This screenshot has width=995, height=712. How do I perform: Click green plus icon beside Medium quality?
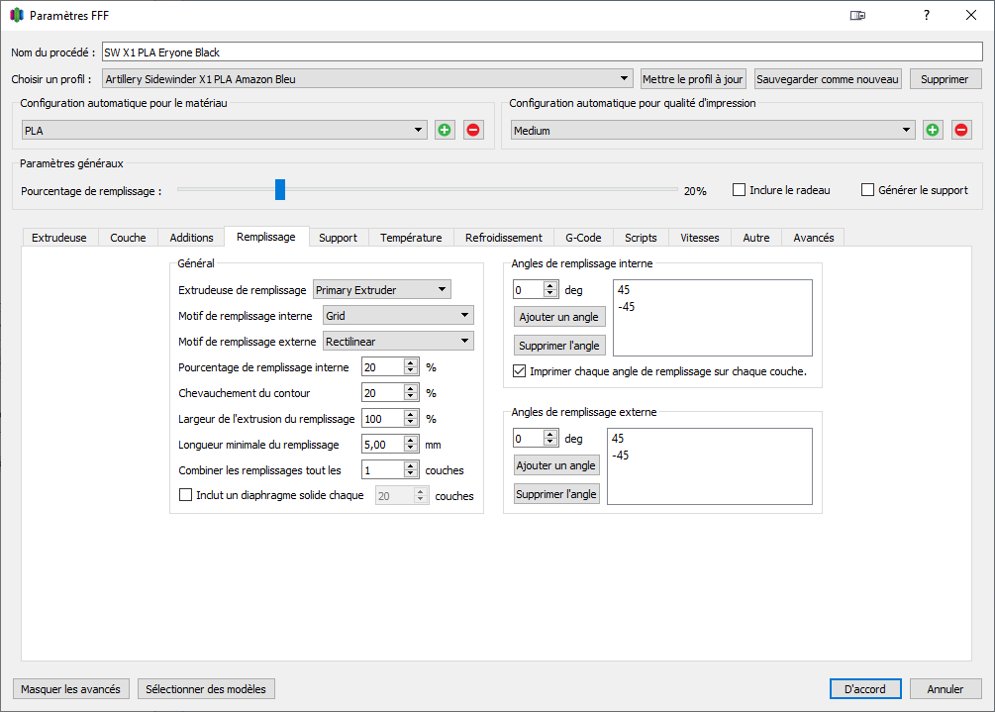(x=933, y=130)
